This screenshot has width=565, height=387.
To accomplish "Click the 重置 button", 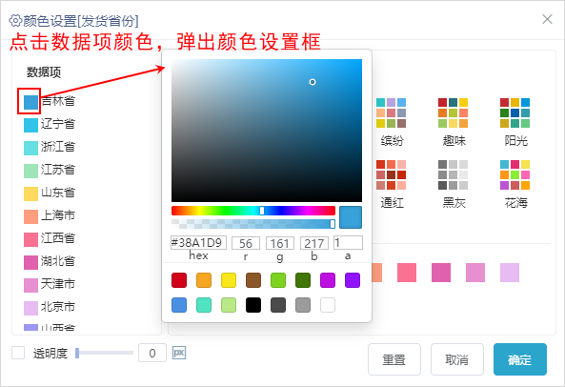I will (x=394, y=359).
